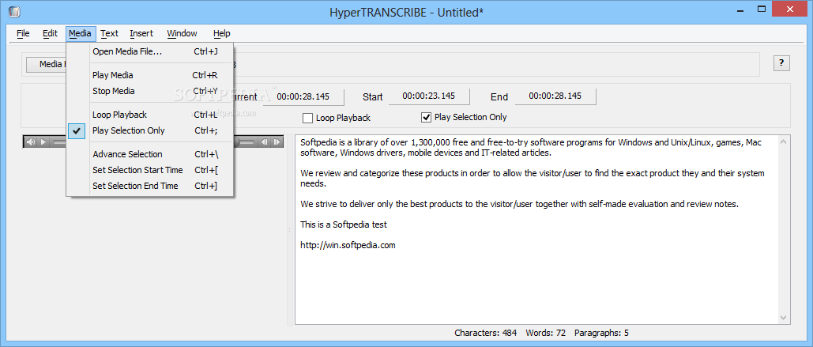Screen dimensions: 813x347
Task: Close the open Media menu
Action: [81, 33]
